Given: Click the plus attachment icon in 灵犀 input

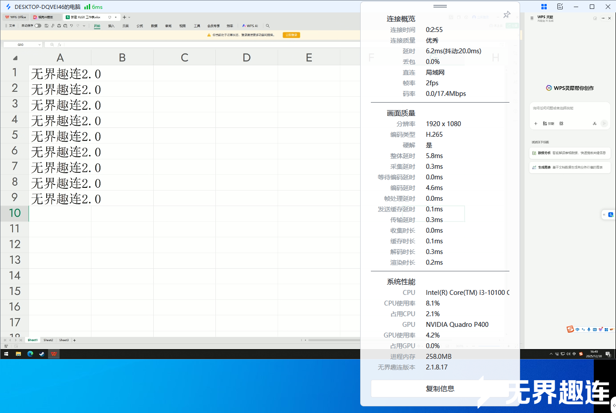Looking at the screenshot, I should click(536, 123).
